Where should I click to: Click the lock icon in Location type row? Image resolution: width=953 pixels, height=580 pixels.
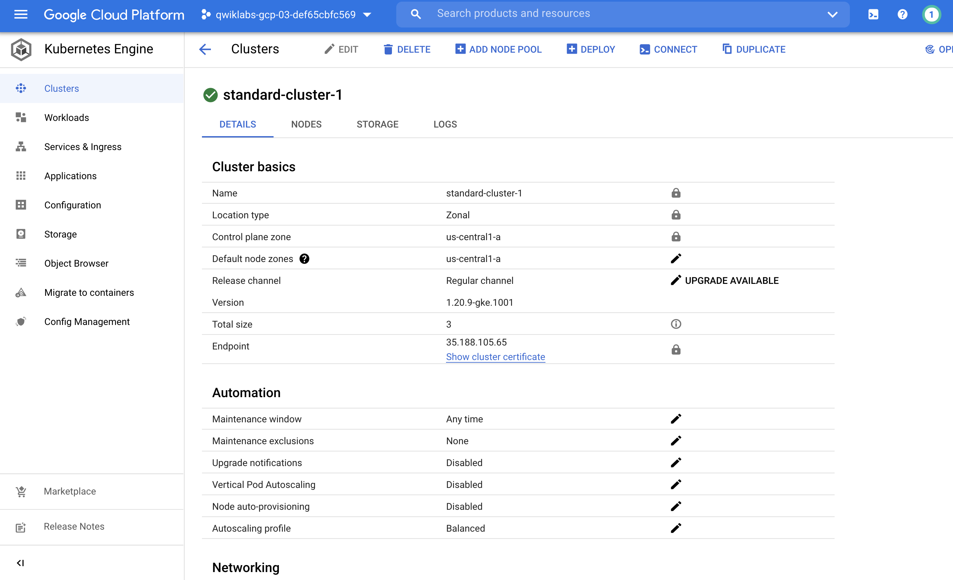[x=676, y=215]
